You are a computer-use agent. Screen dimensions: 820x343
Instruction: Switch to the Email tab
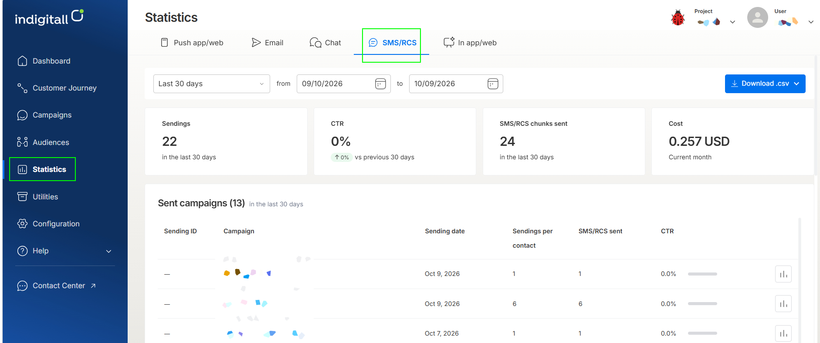click(x=268, y=43)
